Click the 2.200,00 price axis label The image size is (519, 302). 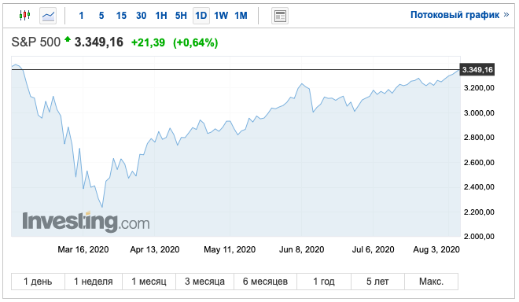tap(479, 212)
